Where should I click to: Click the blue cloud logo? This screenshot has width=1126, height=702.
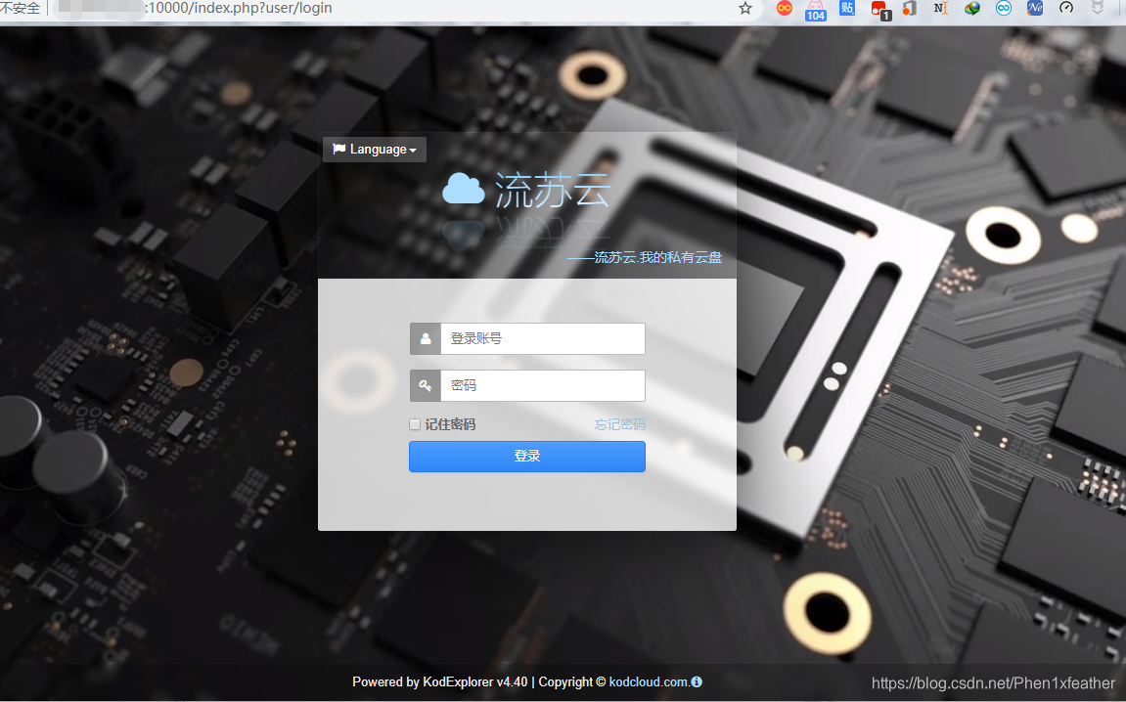coord(463,189)
